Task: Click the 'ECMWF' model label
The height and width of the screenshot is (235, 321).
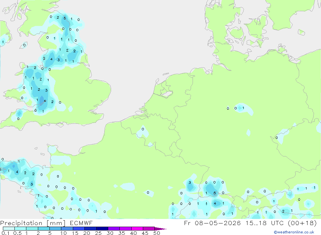Action: pyautogui.click(x=81, y=223)
